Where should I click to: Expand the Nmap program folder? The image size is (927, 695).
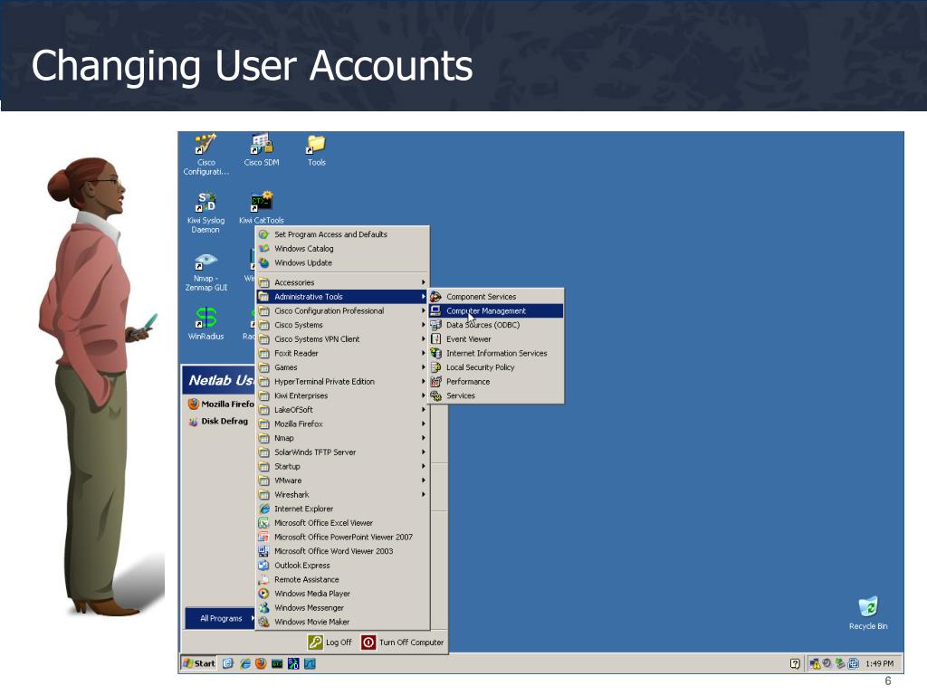pyautogui.click(x=342, y=438)
